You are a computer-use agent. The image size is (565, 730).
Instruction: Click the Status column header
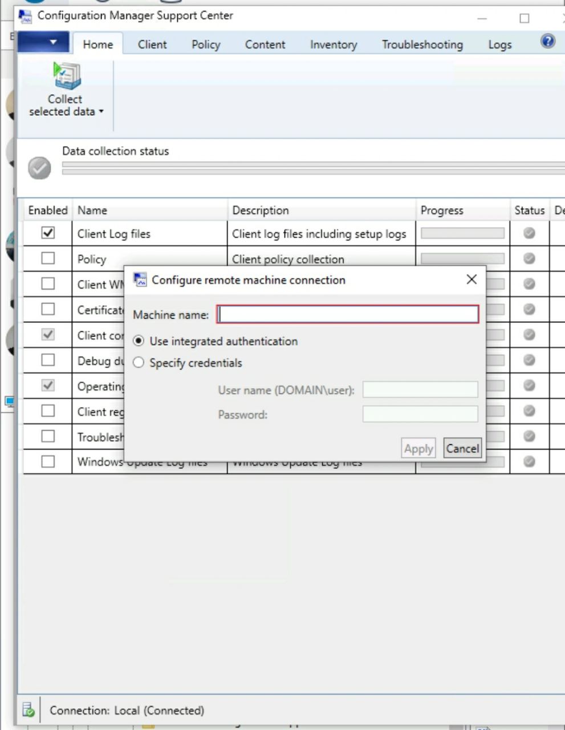pyautogui.click(x=530, y=210)
